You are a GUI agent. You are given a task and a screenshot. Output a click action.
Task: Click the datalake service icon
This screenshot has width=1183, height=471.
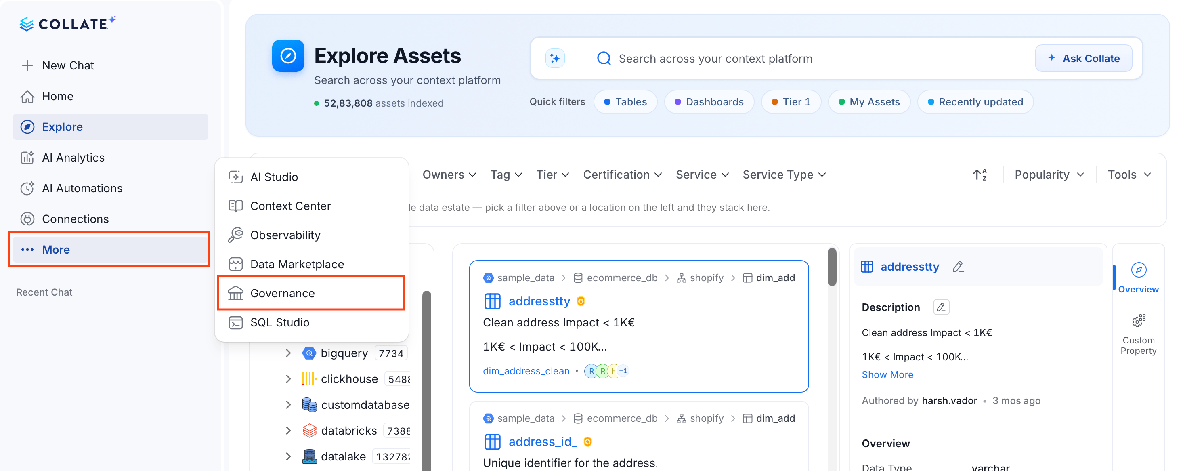click(x=309, y=456)
